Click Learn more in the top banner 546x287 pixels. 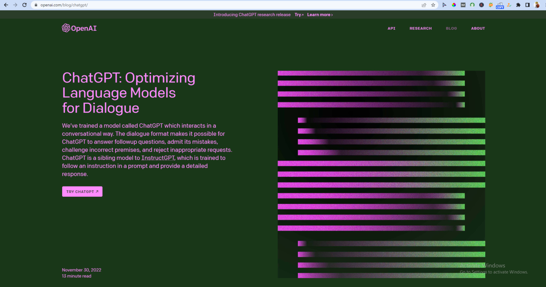[320, 15]
